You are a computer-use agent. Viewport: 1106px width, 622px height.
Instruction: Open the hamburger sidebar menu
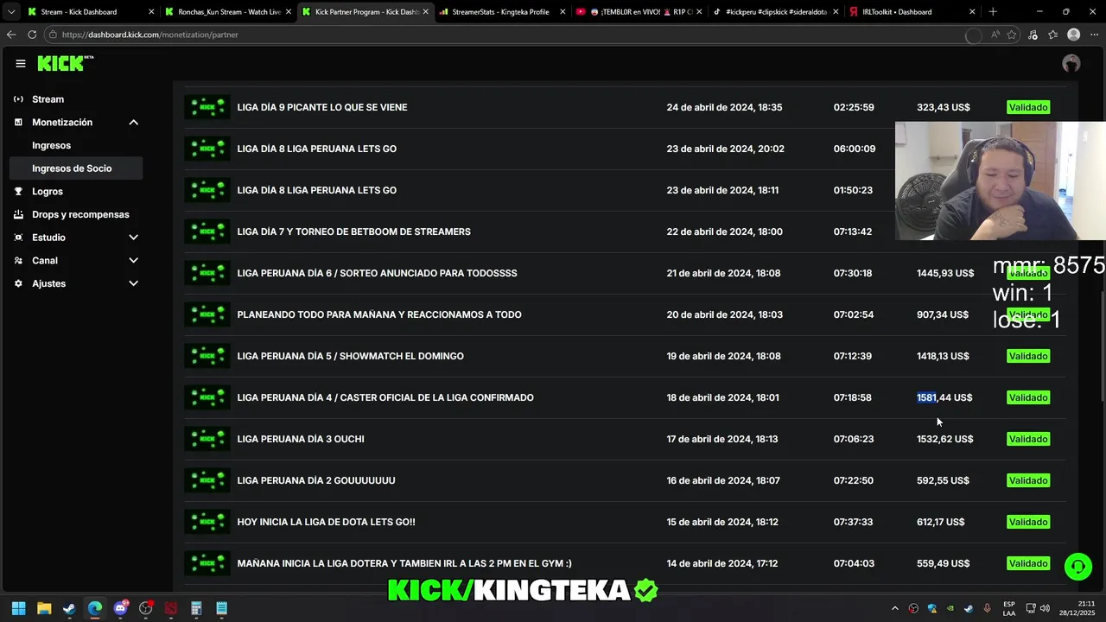click(x=21, y=63)
